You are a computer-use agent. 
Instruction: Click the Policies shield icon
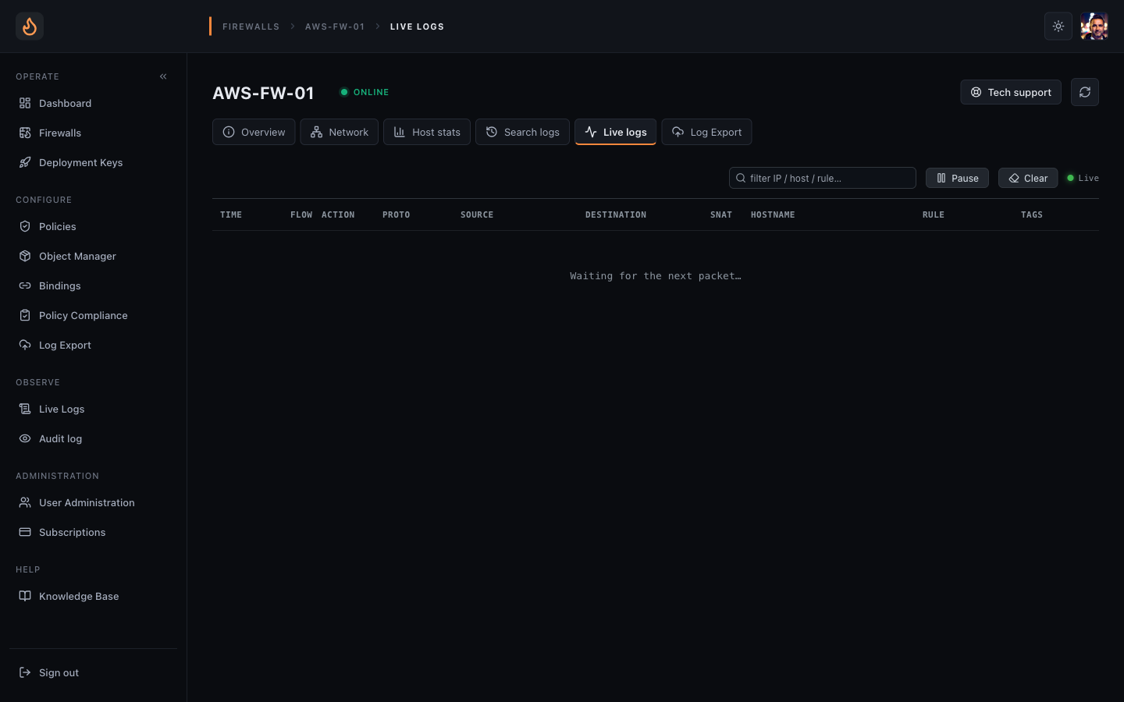(x=25, y=226)
